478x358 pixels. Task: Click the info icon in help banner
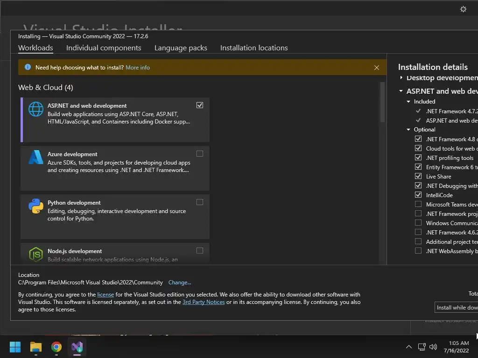coord(28,67)
